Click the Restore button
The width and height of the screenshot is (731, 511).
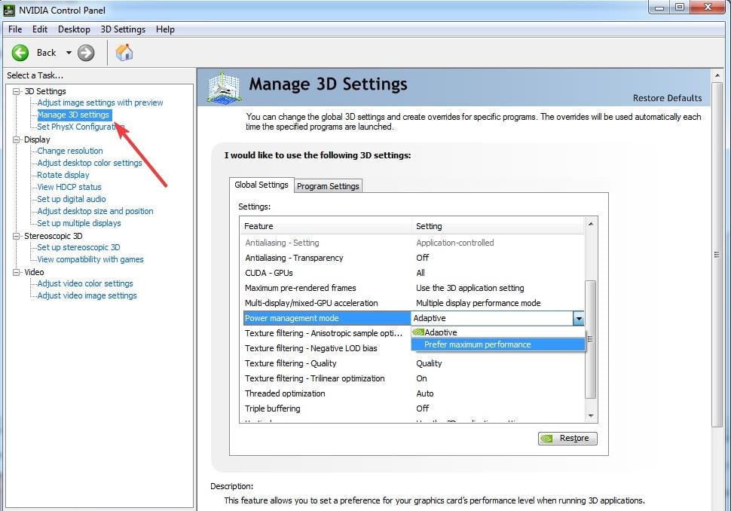[x=567, y=438]
